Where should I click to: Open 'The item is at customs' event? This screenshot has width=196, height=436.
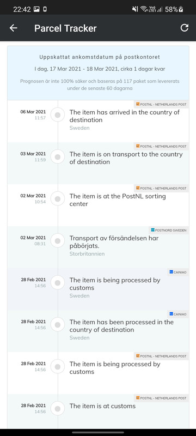(x=99, y=411)
